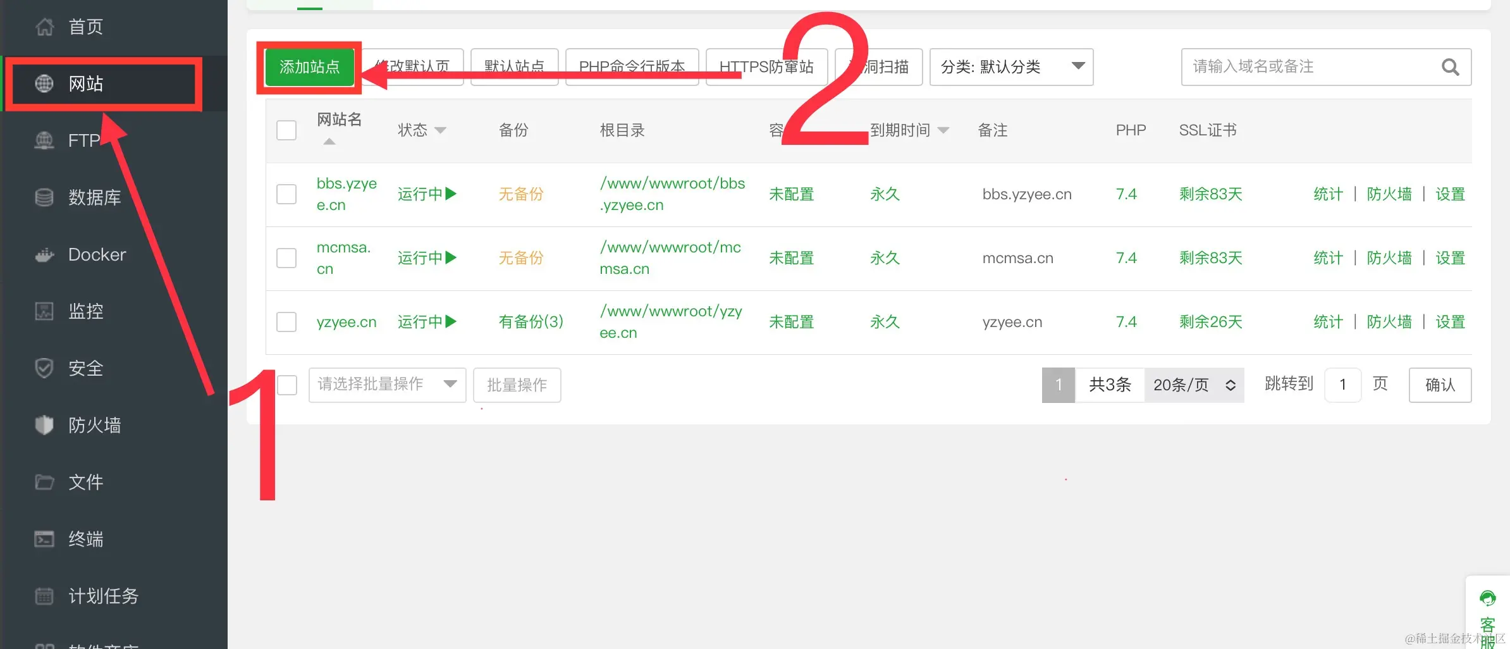
Task: Click the 添加站点 button
Action: click(309, 67)
